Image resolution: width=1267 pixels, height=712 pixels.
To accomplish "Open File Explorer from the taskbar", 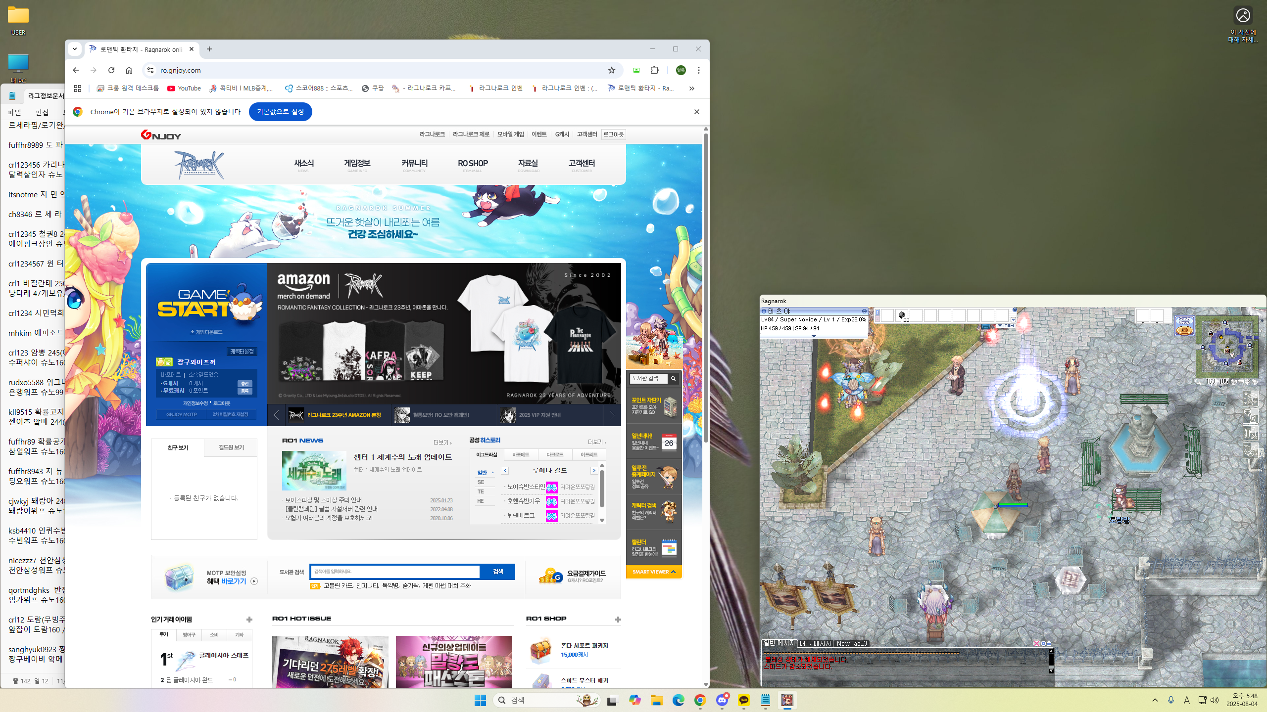I will 657,700.
